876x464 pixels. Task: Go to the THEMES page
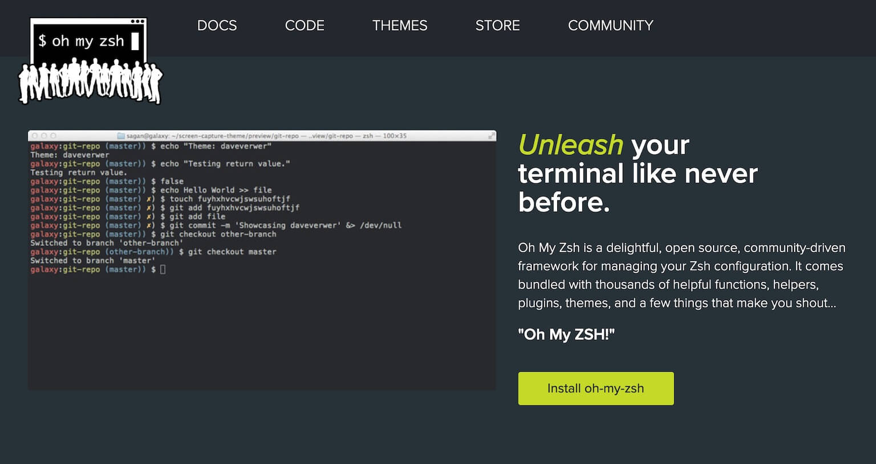pyautogui.click(x=400, y=26)
